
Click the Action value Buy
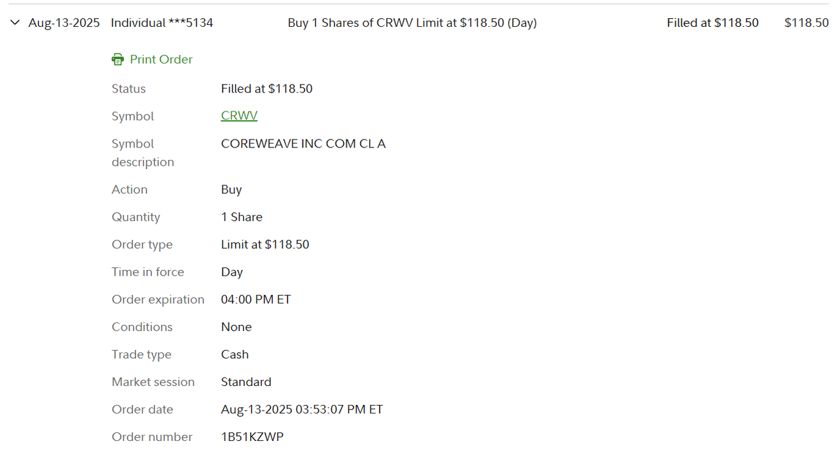[x=231, y=189]
